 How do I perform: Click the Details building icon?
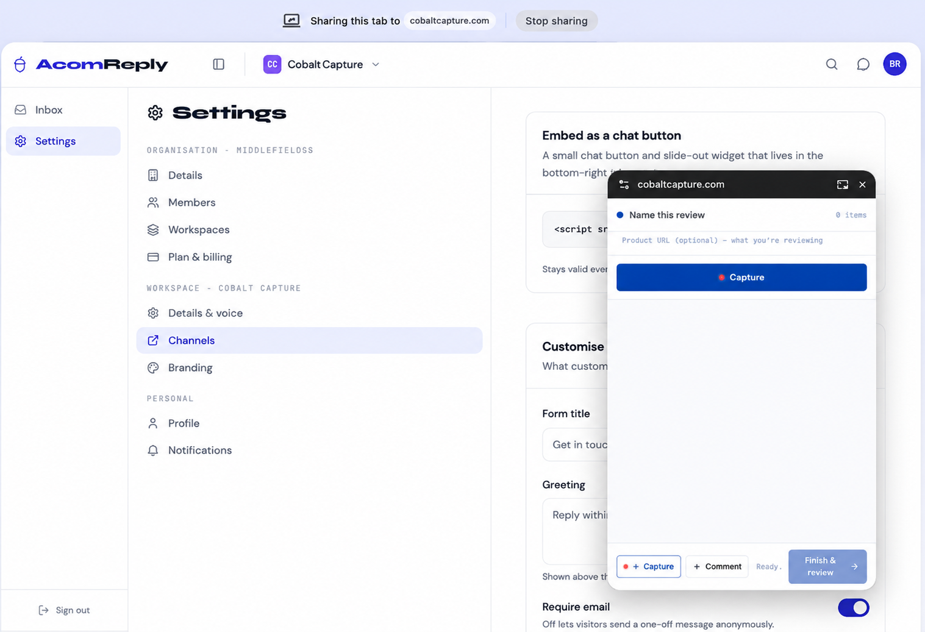pos(153,175)
